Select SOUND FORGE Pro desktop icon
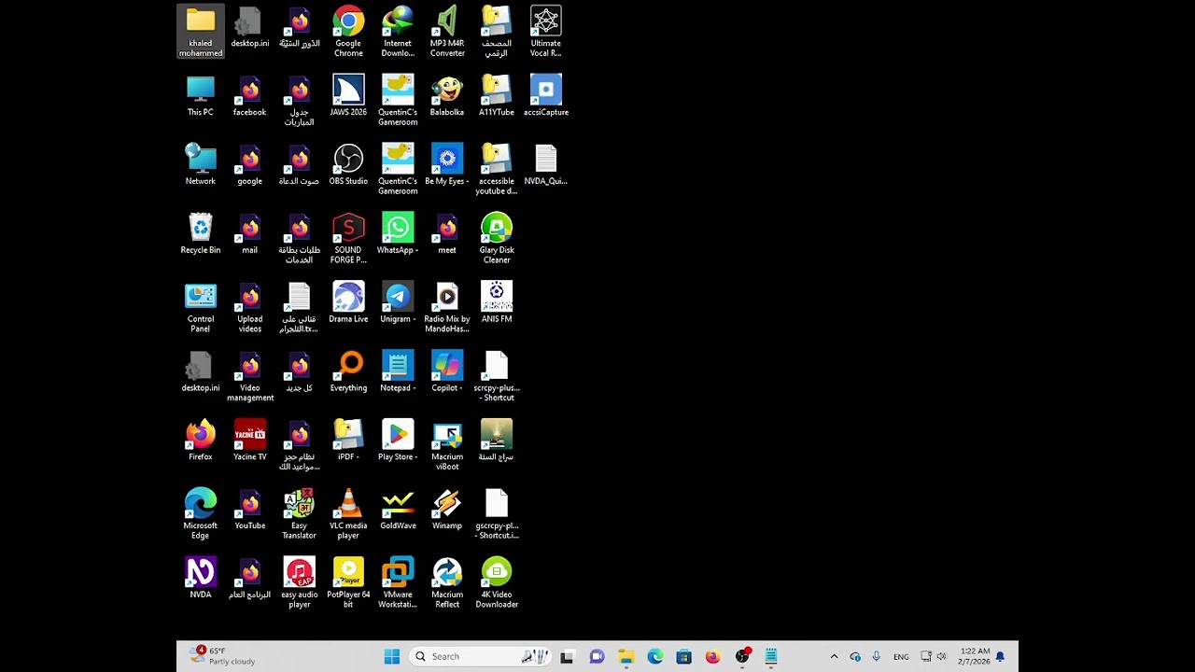This screenshot has height=672, width=1195. pos(348,239)
